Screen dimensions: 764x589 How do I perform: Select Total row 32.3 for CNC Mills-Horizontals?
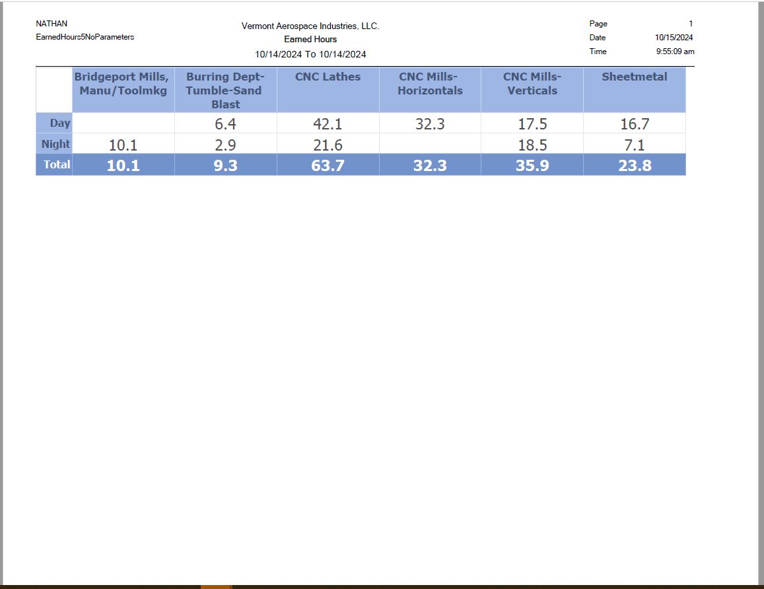pyautogui.click(x=431, y=165)
